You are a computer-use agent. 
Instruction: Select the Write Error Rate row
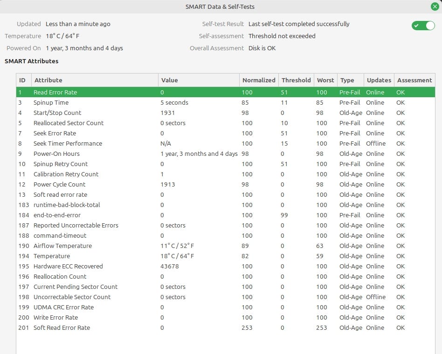tap(226, 317)
